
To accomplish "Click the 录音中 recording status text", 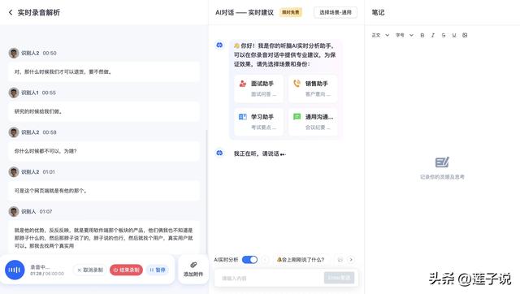I will pyautogui.click(x=40, y=267).
